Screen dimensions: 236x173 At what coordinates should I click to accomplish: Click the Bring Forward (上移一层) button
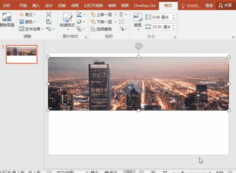pyautogui.click(x=102, y=14)
